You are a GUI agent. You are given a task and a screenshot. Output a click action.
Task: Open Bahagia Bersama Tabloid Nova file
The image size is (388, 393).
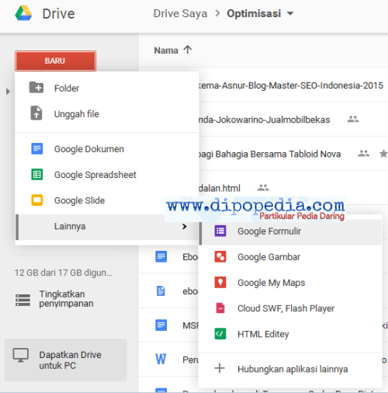(x=269, y=154)
